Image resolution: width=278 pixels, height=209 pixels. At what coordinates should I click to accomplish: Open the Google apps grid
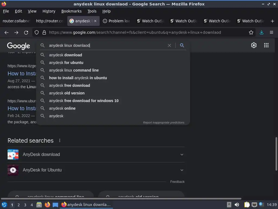[x=266, y=45]
